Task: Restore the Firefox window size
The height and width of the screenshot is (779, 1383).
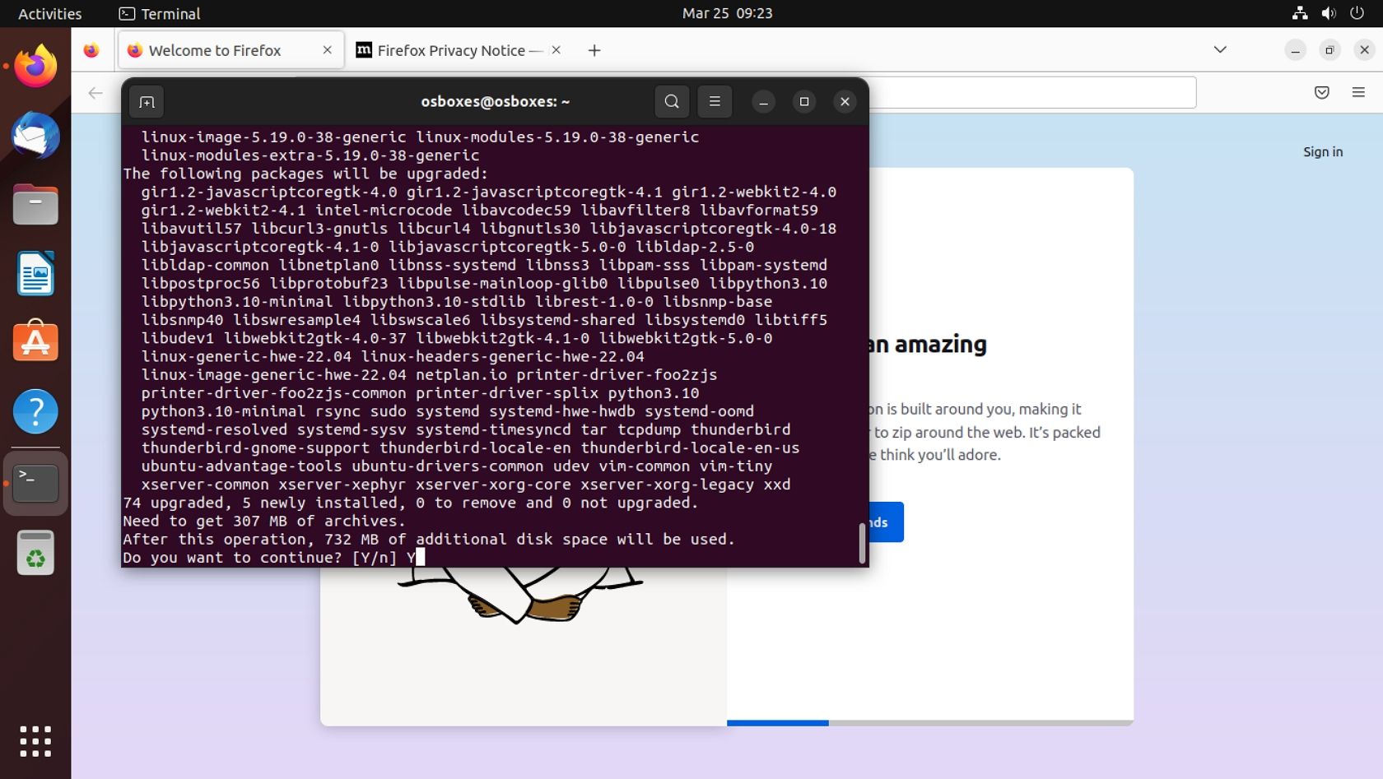Action: (1329, 50)
